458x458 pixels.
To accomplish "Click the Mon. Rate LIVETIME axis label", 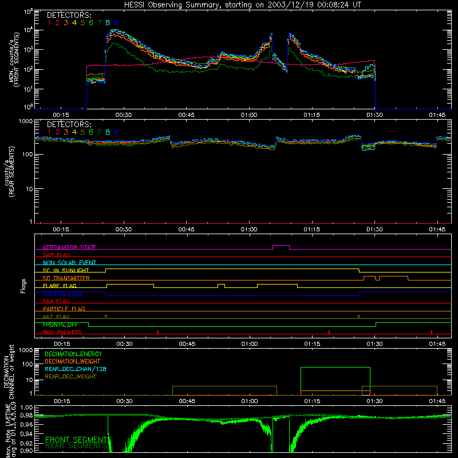I will tap(11, 430).
